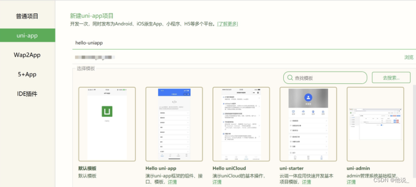This screenshot has width=416, height=187.
Task: Pick the Hello uniCloud template thumbnail
Action: (x=241, y=124)
